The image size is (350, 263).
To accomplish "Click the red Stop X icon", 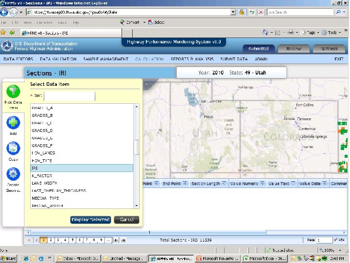I will pyautogui.click(x=261, y=12).
